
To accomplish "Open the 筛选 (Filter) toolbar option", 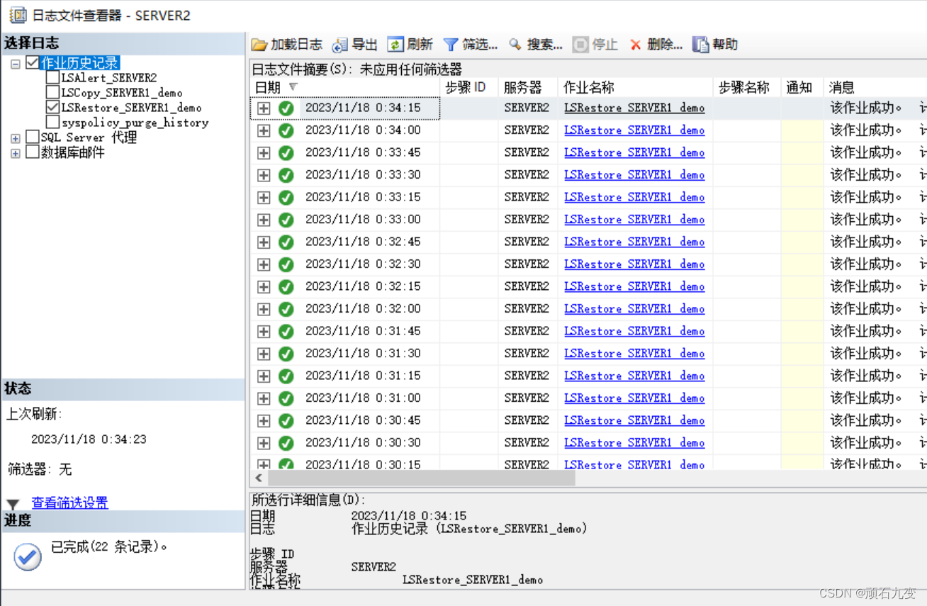I will [x=471, y=45].
